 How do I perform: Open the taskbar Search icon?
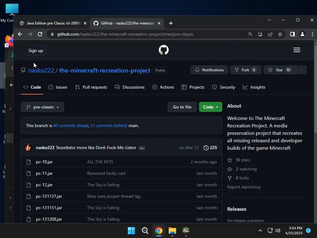(x=145, y=231)
